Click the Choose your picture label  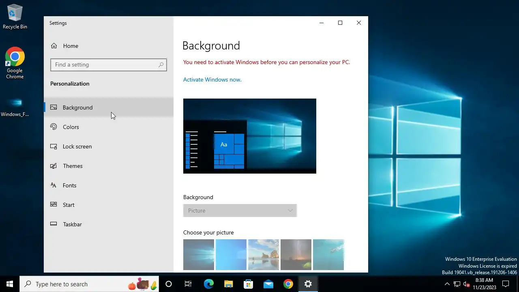click(208, 232)
